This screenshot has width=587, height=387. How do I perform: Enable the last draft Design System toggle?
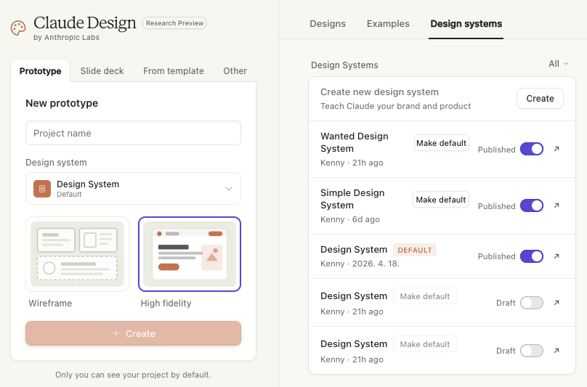(532, 351)
